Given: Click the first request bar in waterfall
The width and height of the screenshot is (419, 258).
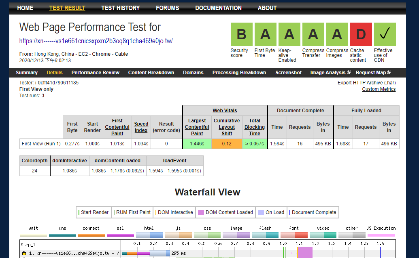Looking at the screenshot, I should (146, 253).
